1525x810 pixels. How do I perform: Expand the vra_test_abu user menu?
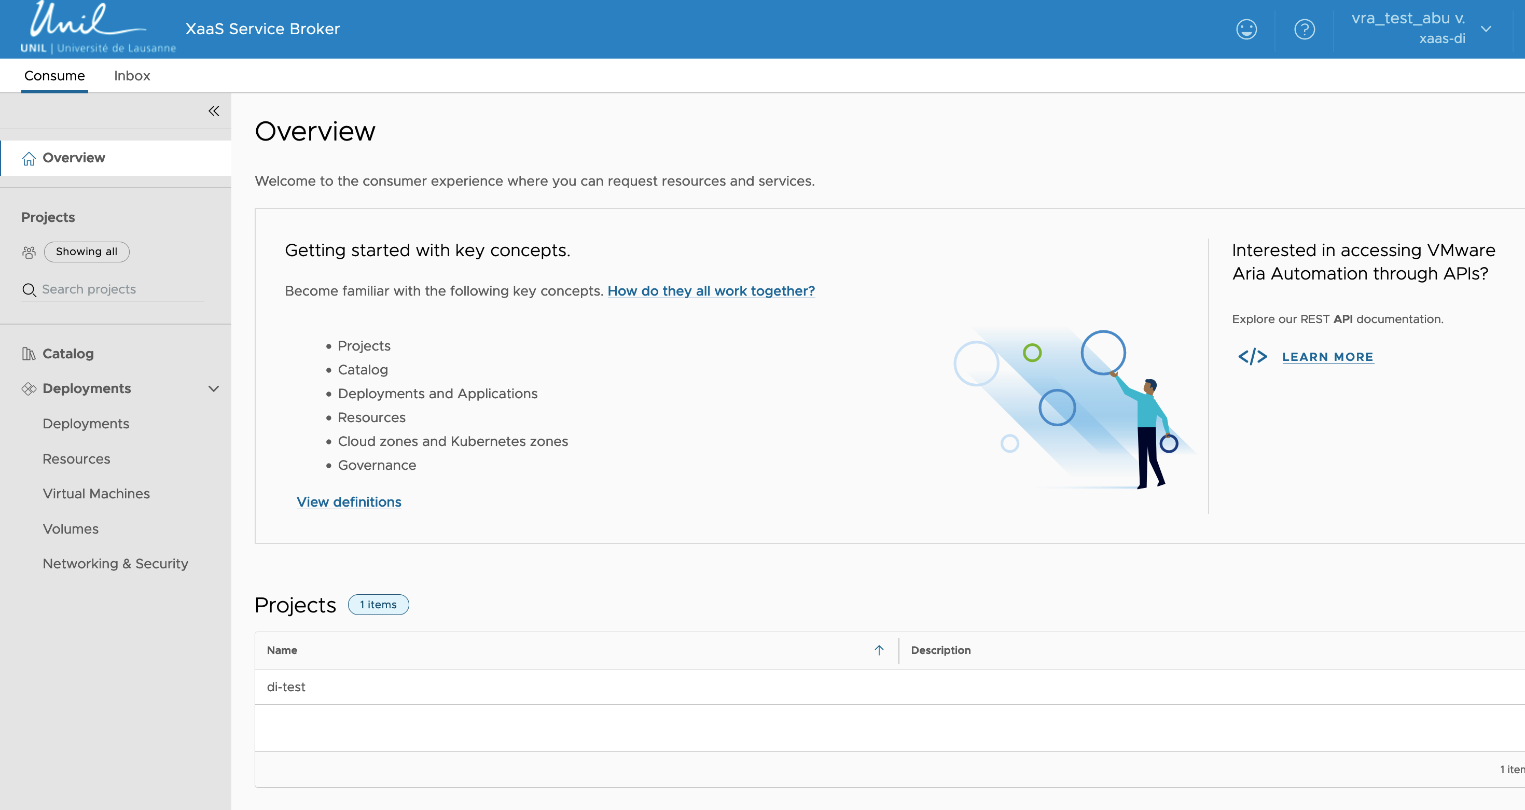click(x=1486, y=29)
